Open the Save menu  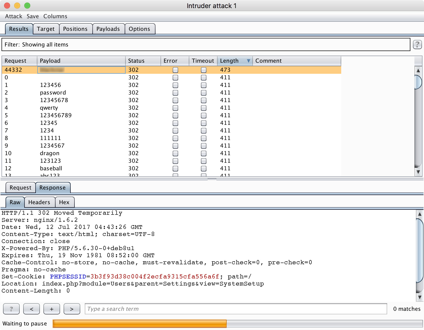[33, 16]
